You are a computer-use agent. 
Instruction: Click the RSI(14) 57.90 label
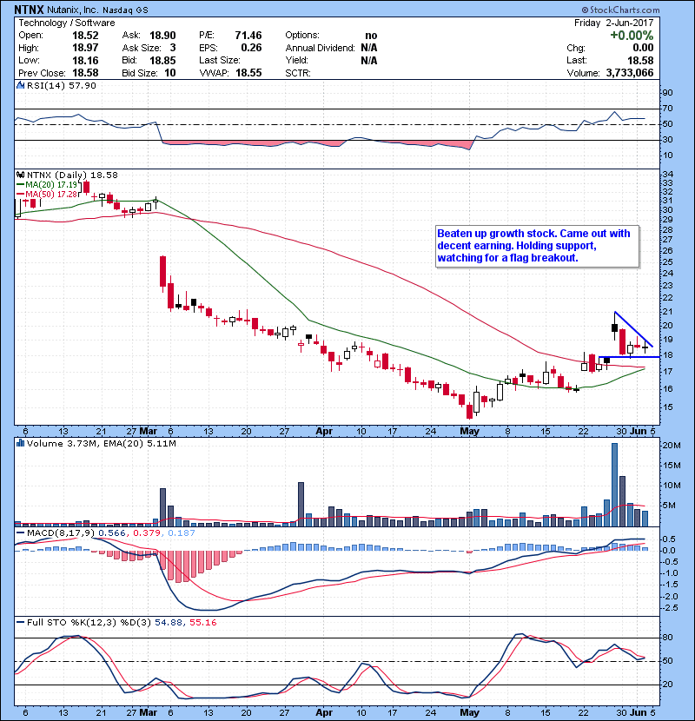(x=61, y=85)
